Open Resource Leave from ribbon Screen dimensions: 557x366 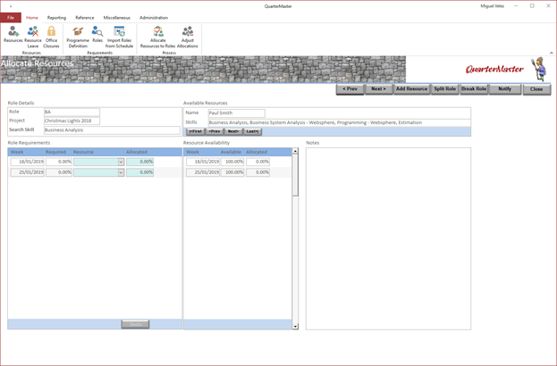coord(33,37)
